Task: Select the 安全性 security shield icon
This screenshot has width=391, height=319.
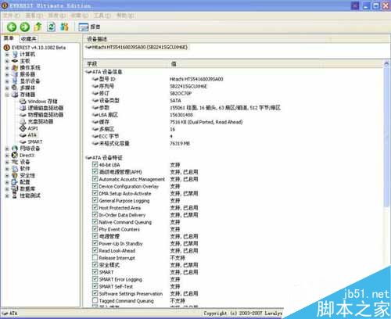Action: (16, 175)
